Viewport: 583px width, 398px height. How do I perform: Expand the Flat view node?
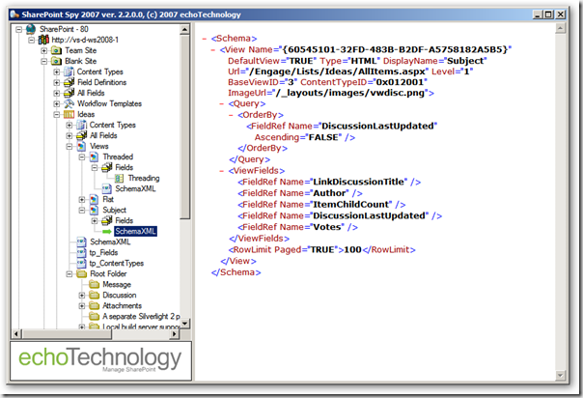tap(82, 199)
